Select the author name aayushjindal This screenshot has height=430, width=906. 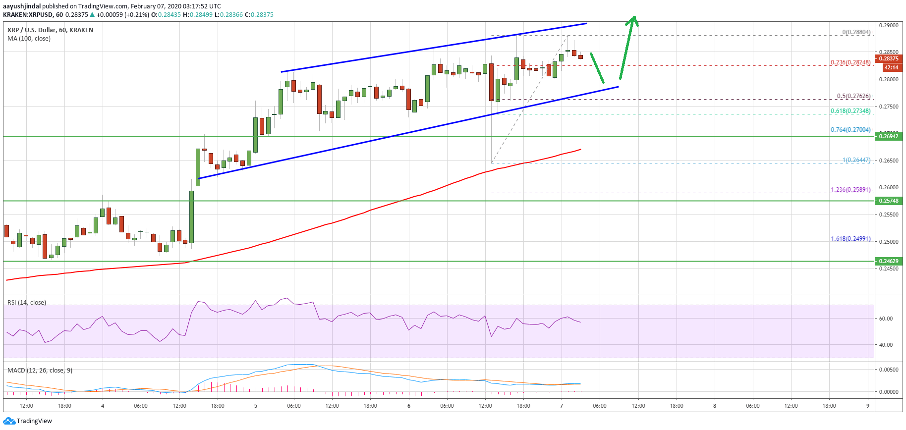pos(22,6)
